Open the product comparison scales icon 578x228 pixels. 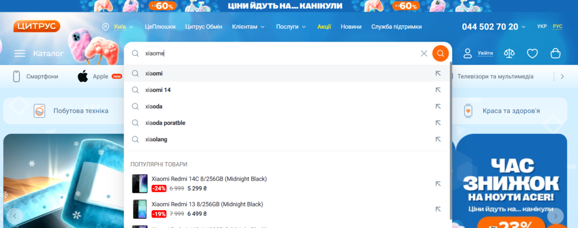point(509,54)
